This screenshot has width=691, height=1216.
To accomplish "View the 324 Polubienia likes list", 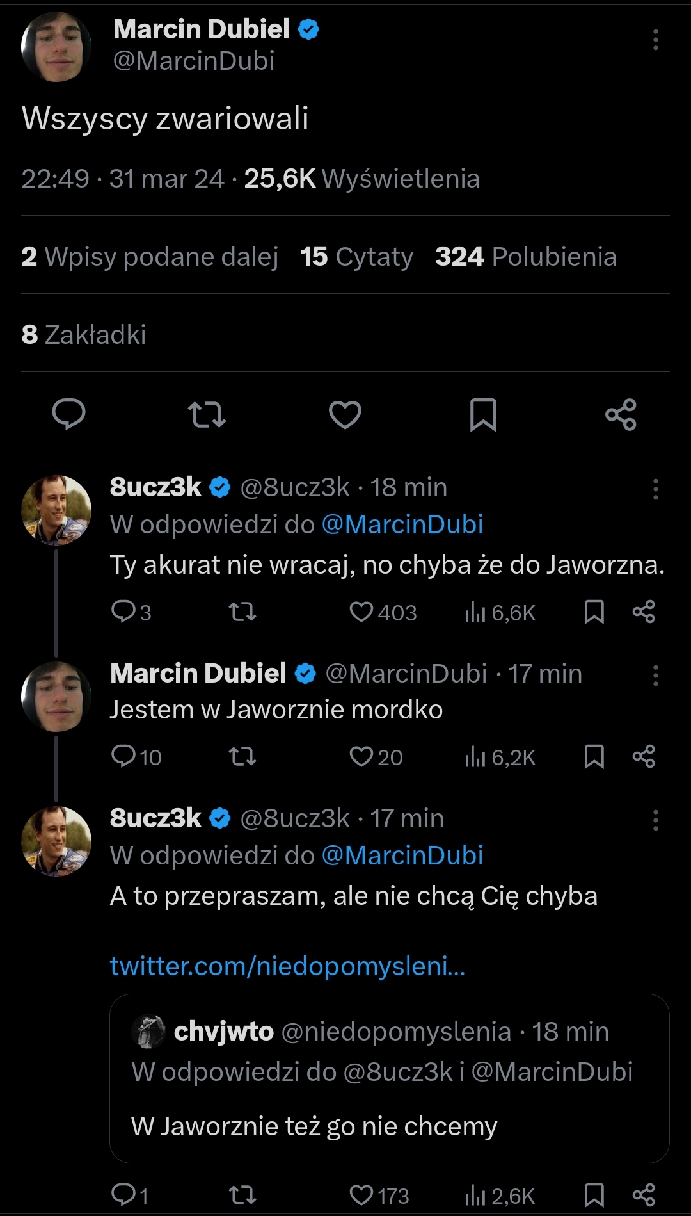I will 525,257.
